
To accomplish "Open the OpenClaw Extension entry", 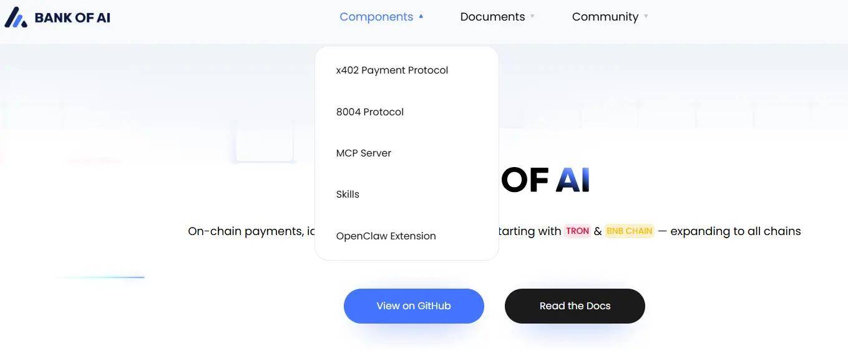I will [x=386, y=236].
